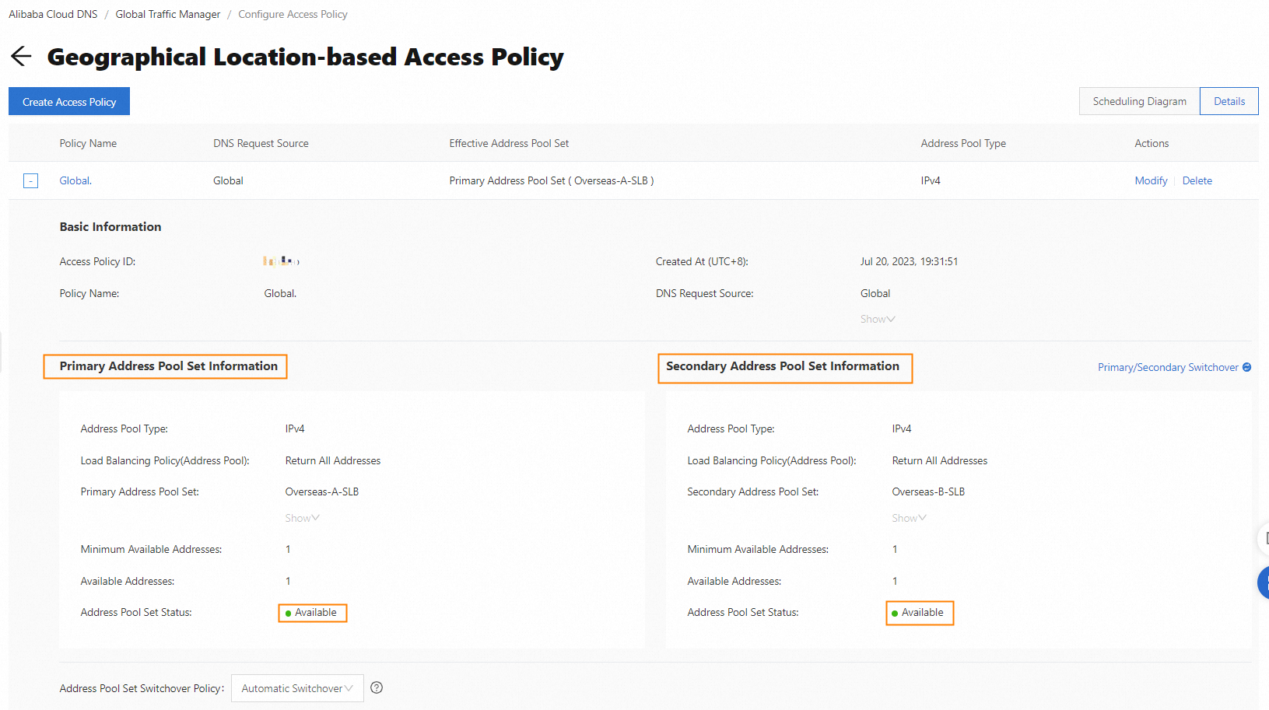Screen dimensions: 1269x710
Task: Expand Show under Overseas-A-SLB pool set
Action: (302, 518)
